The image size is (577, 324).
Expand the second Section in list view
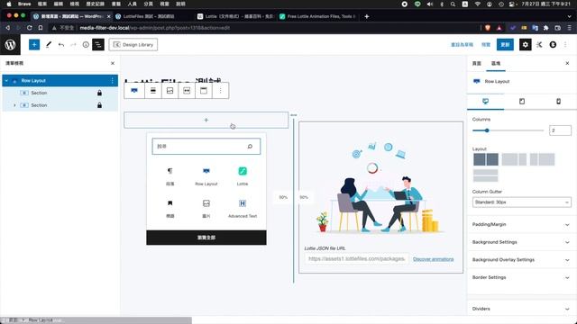pyautogui.click(x=14, y=105)
